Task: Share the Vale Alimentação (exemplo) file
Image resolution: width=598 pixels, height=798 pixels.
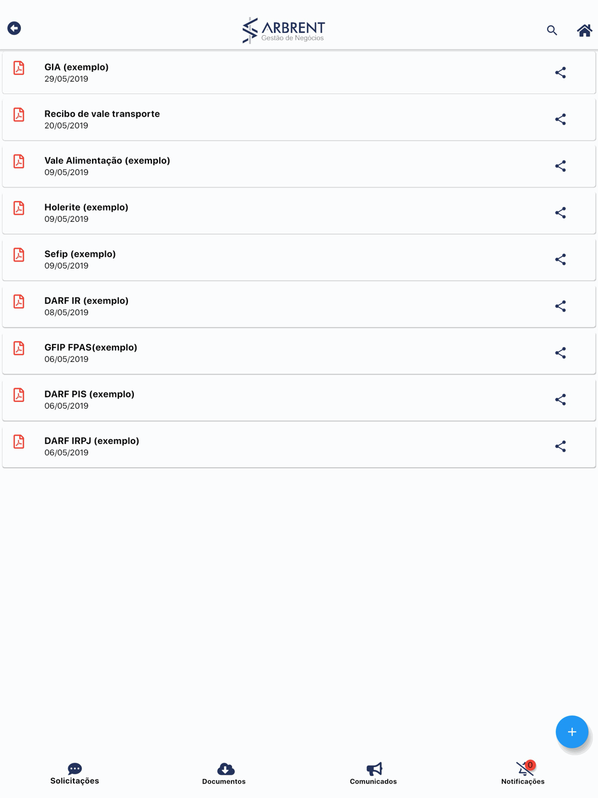Action: pos(560,166)
